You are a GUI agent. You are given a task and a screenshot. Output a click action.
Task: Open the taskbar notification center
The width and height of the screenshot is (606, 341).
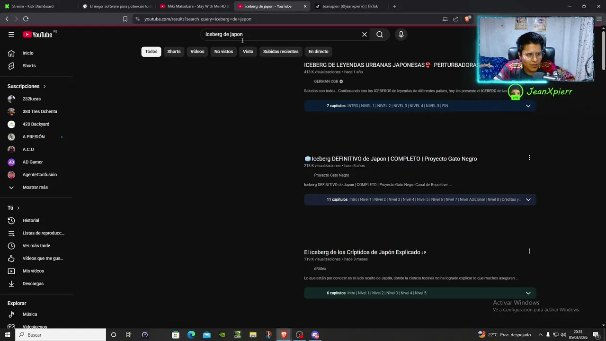pos(596,335)
